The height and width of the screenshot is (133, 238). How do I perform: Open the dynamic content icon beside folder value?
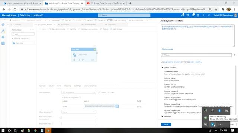(117, 106)
